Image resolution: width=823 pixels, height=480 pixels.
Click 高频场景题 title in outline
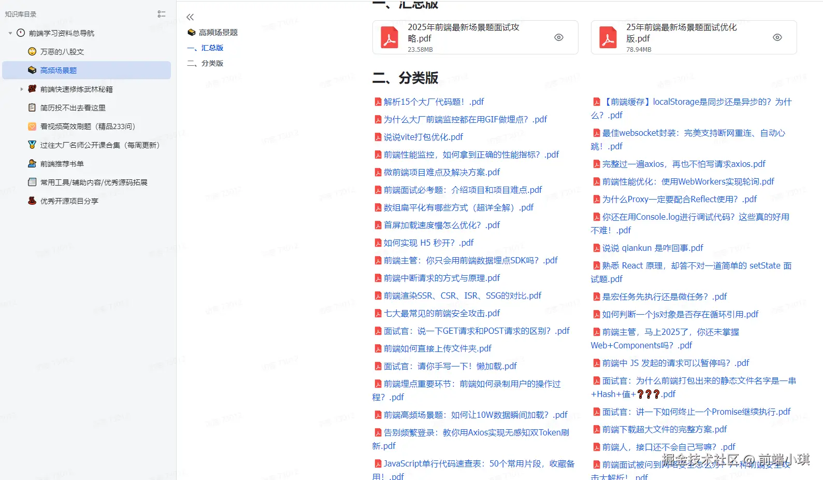218,32
